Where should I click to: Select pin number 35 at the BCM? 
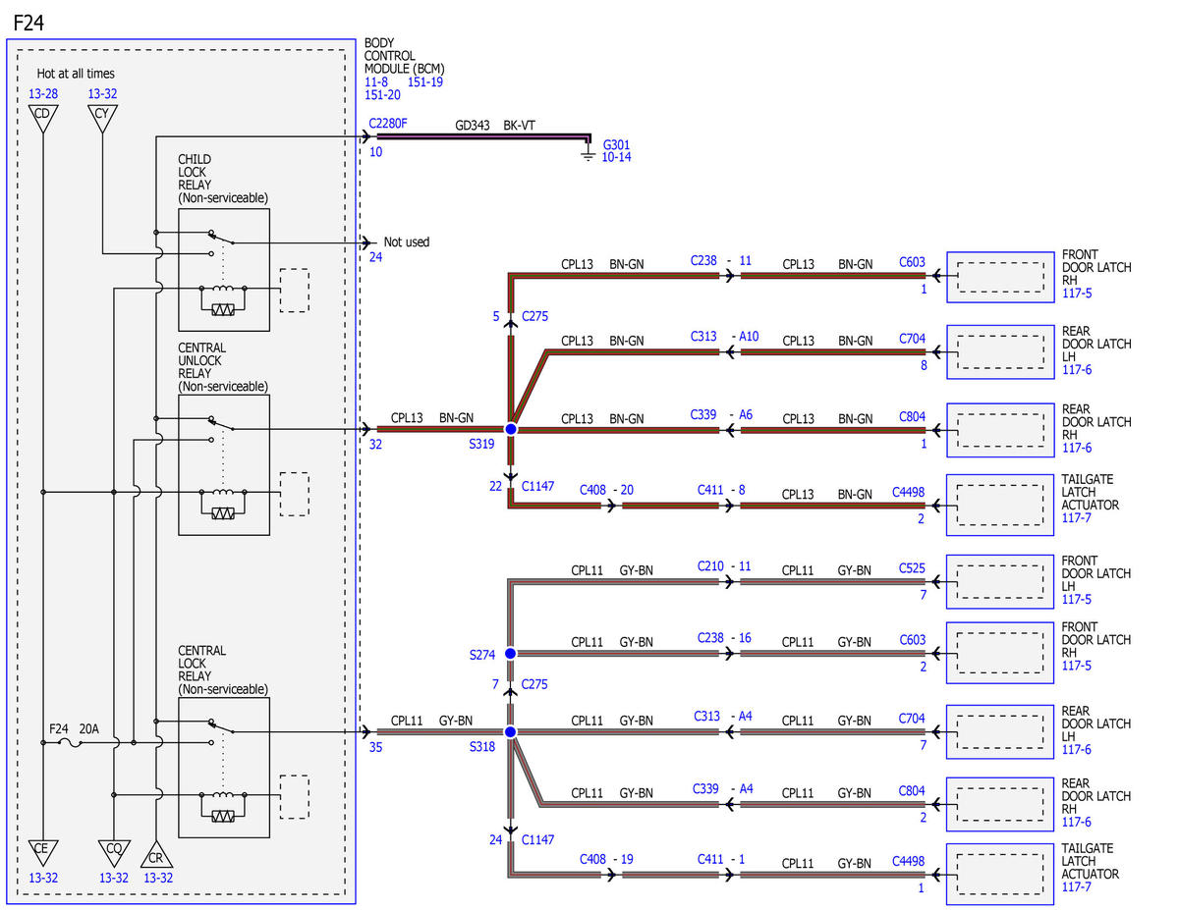tap(375, 747)
